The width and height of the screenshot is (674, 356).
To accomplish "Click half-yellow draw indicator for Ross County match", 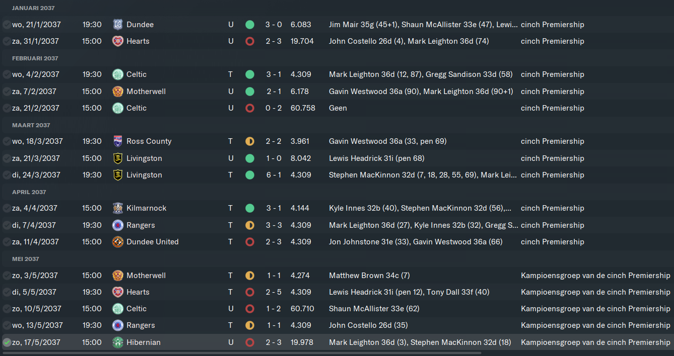I will pyautogui.click(x=249, y=141).
